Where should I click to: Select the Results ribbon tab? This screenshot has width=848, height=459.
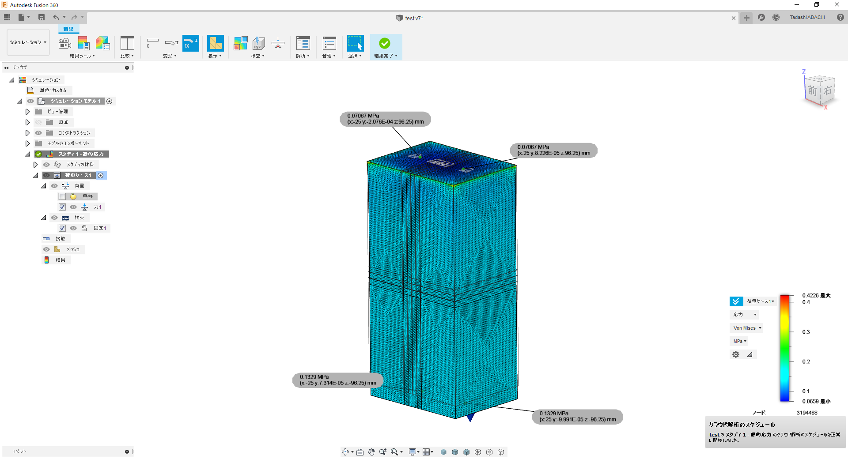(68, 29)
